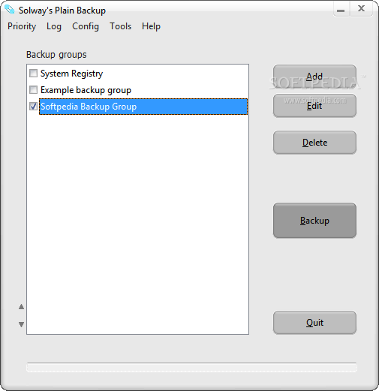
Task: Edit the selected backup group
Action: point(314,106)
